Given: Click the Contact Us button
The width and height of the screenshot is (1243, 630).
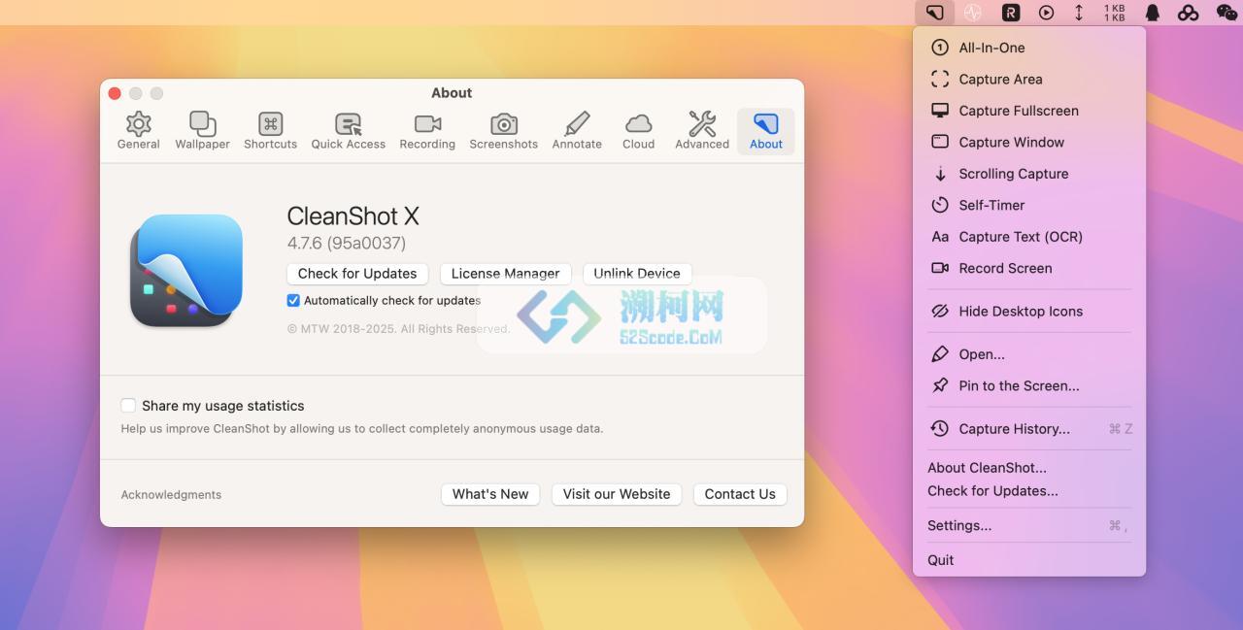Looking at the screenshot, I should [740, 494].
